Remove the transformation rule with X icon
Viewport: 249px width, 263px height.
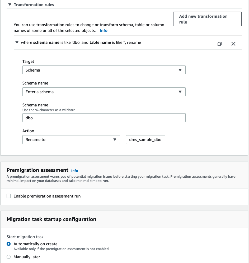click(233, 44)
